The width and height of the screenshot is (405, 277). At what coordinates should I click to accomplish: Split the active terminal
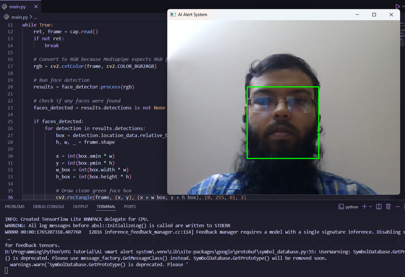[378, 207]
